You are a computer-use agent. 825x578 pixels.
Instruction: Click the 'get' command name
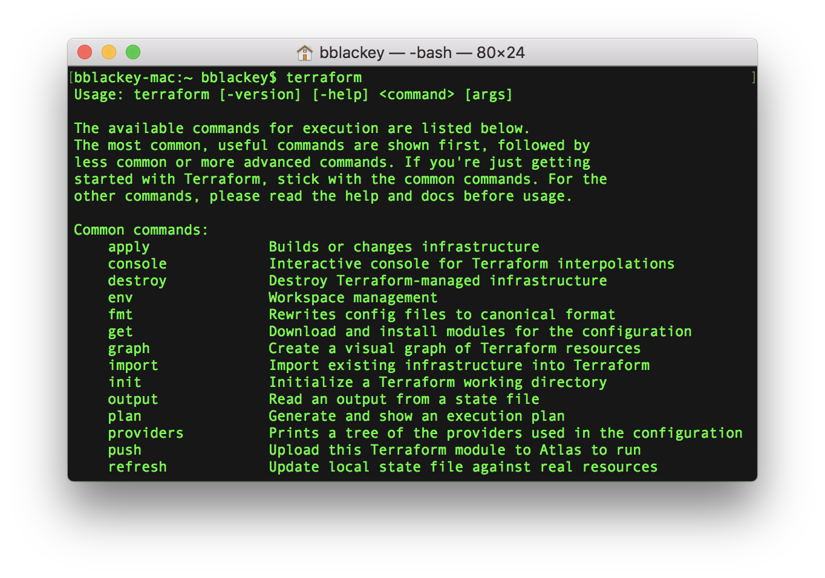120,331
